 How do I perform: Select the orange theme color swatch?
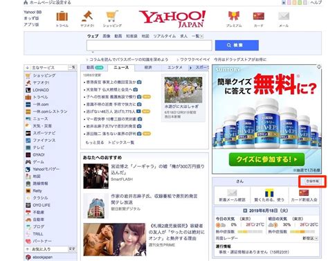pos(294,3)
